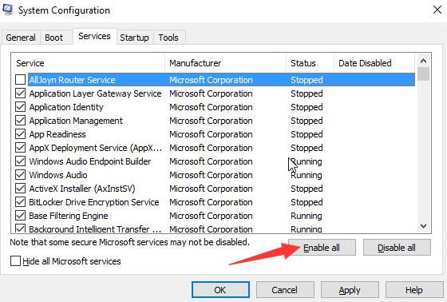The height and width of the screenshot is (302, 447).
Task: Switch to the General tab
Action: [x=21, y=38]
